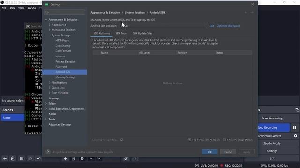Click the forward navigation arrow in Settings

(252, 13)
